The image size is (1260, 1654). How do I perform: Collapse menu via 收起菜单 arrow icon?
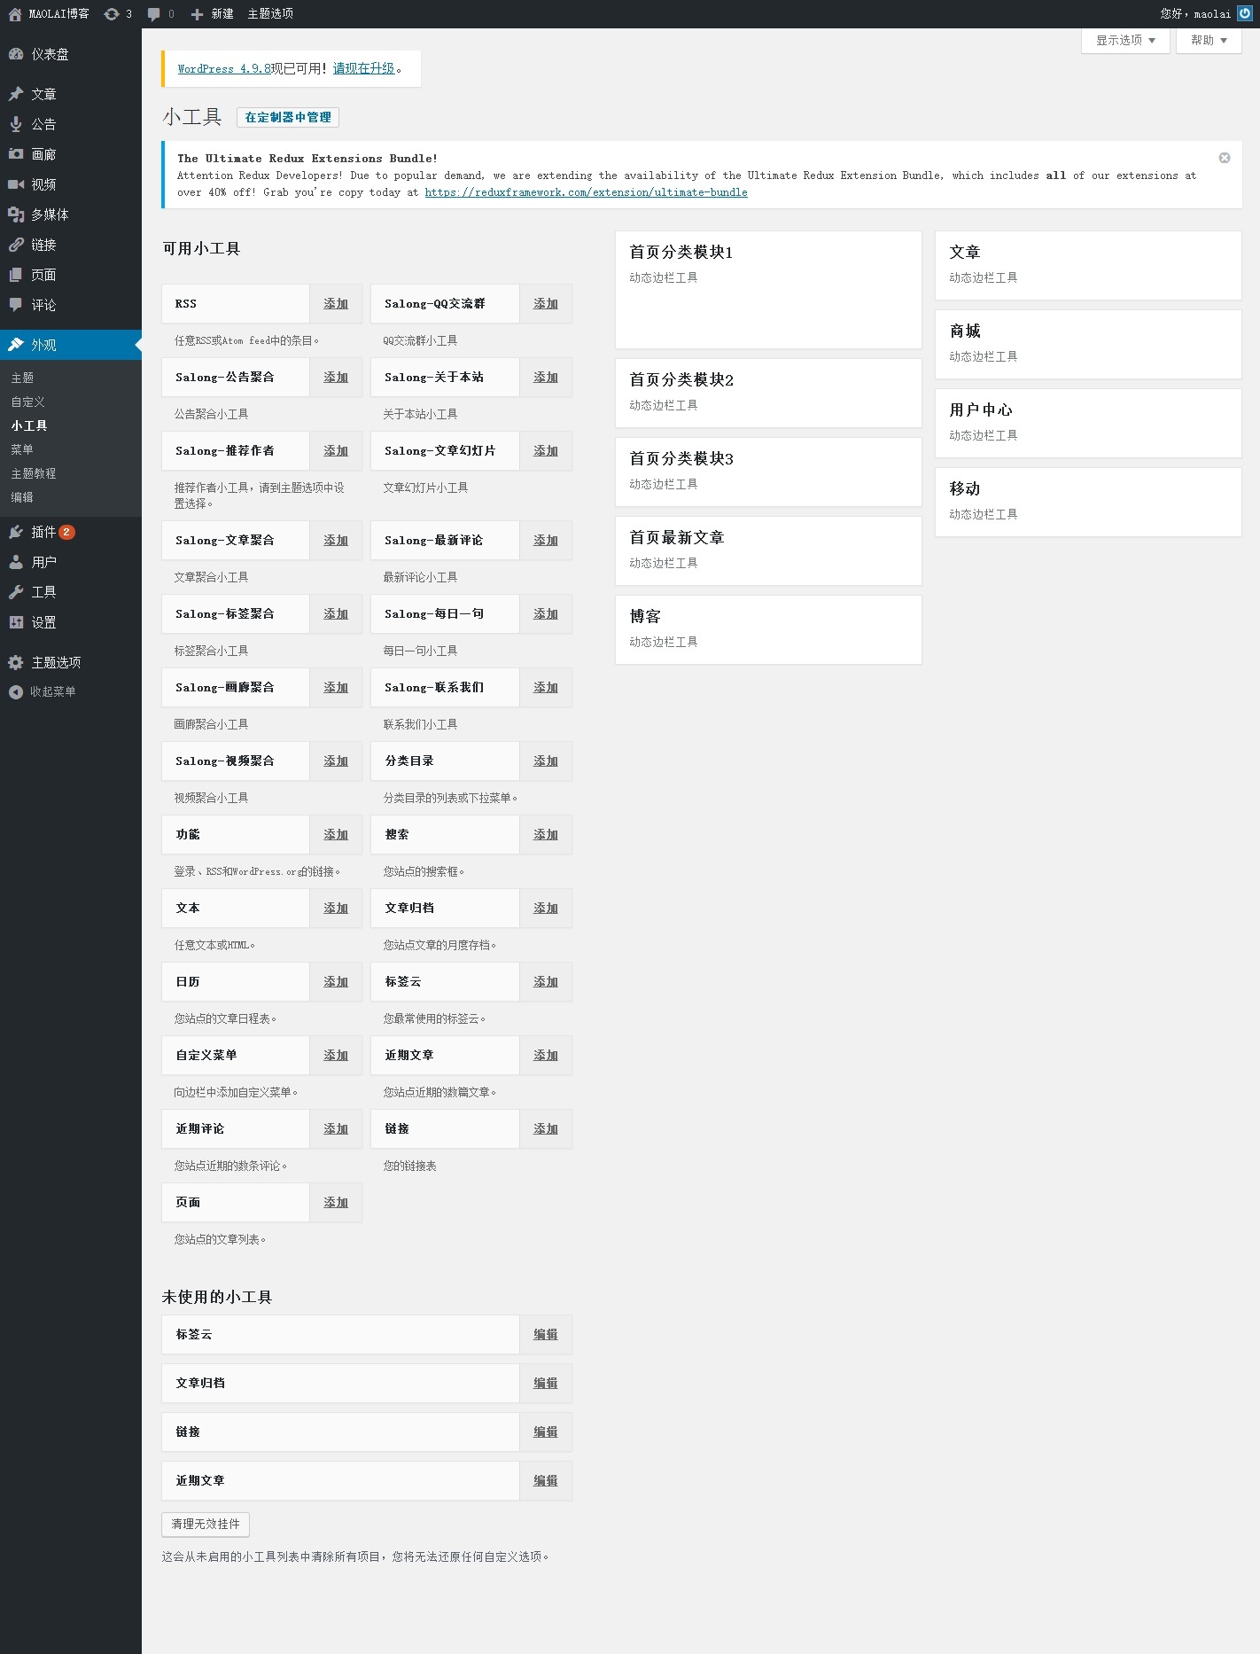point(16,692)
